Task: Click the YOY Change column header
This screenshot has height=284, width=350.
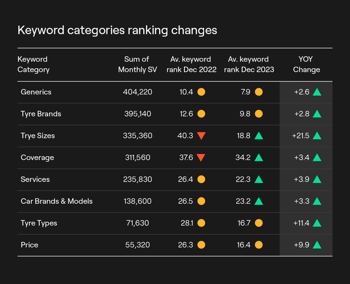Action: [x=306, y=64]
